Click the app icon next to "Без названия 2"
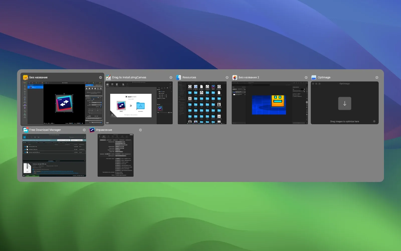Screen dimensions: 401x251 pos(235,77)
